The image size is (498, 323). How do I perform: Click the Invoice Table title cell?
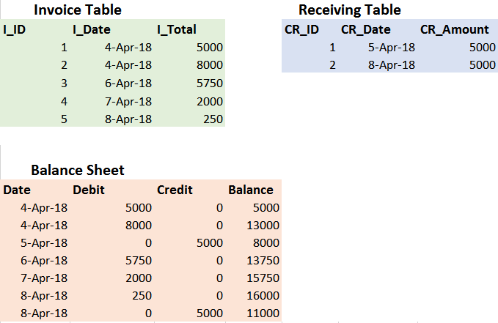click(78, 10)
